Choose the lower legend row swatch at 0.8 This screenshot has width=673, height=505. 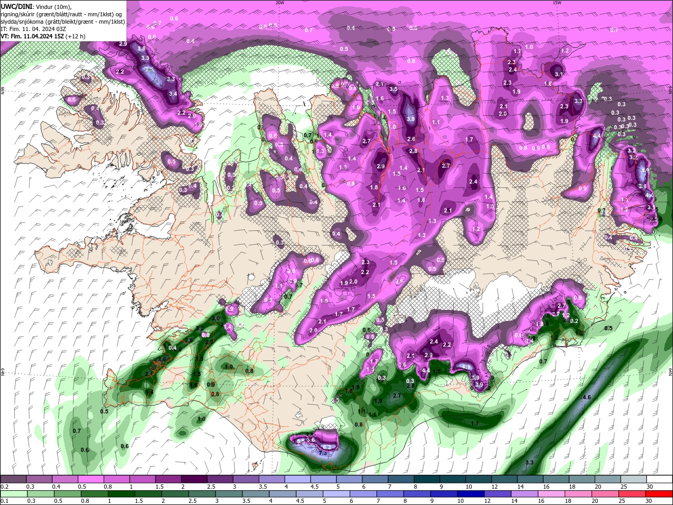pos(94,494)
